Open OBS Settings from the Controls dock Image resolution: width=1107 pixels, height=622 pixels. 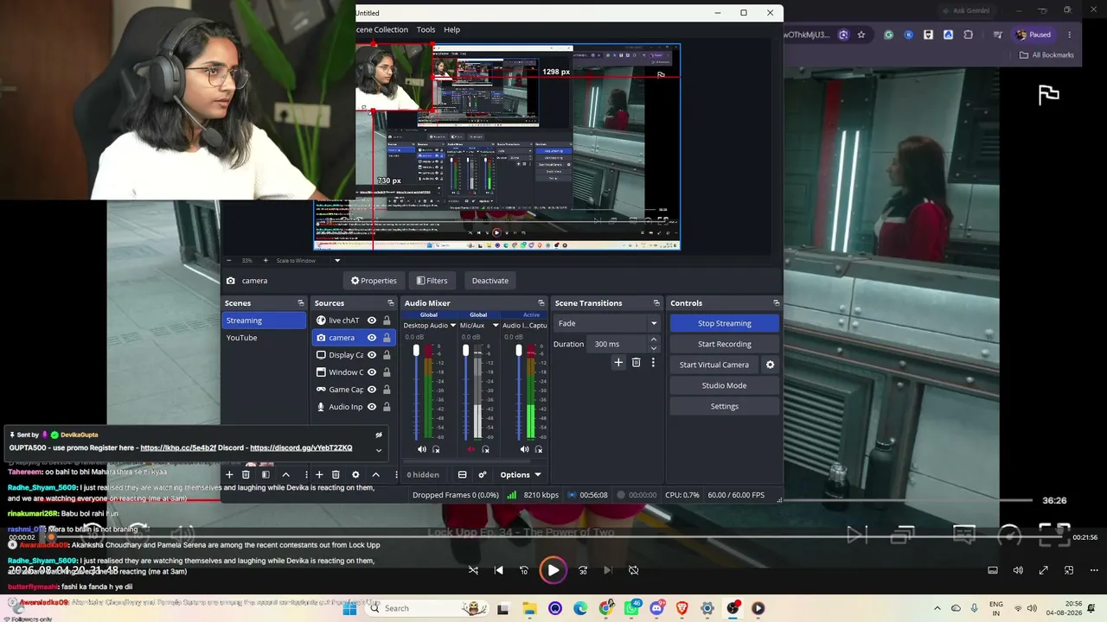[x=725, y=406]
